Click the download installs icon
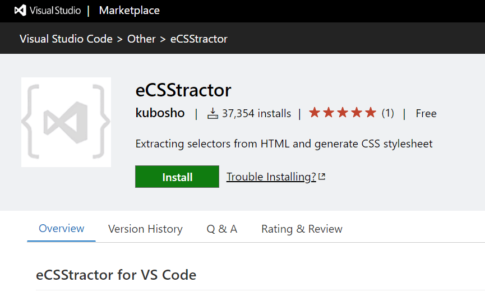Viewport: 485px width, 296px height. click(x=213, y=113)
